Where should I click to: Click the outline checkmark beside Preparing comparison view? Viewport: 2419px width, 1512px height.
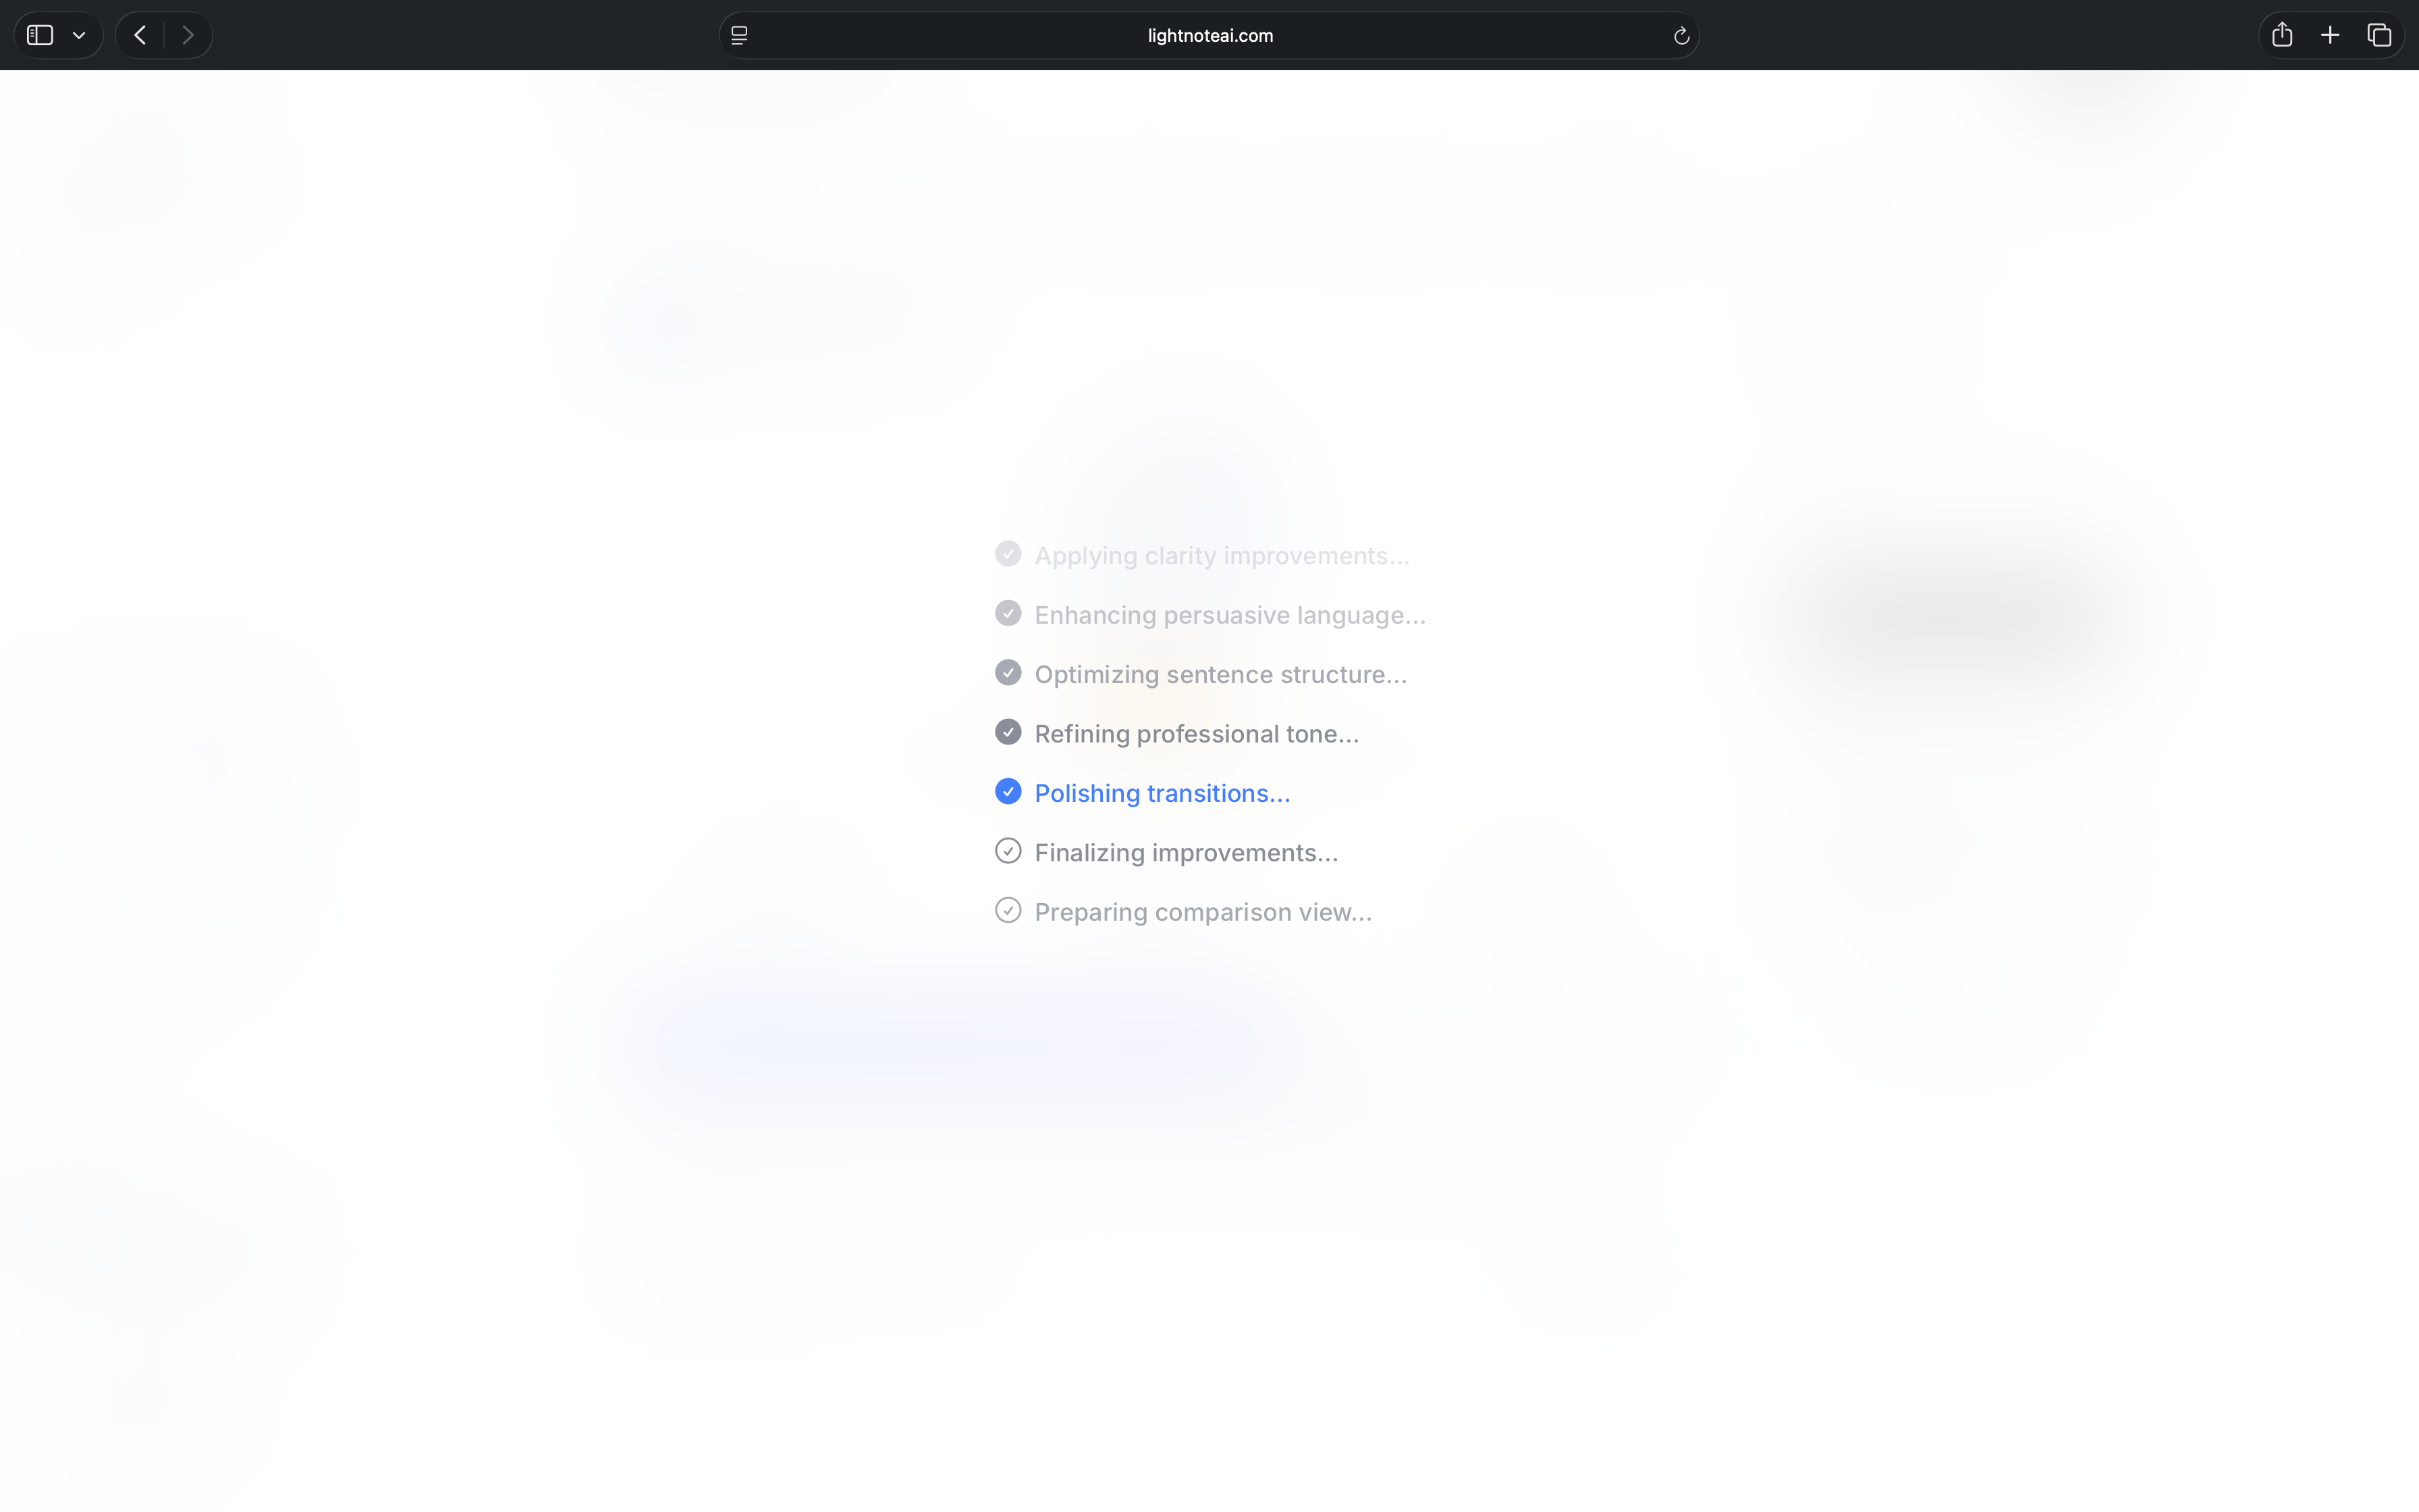coord(1008,910)
